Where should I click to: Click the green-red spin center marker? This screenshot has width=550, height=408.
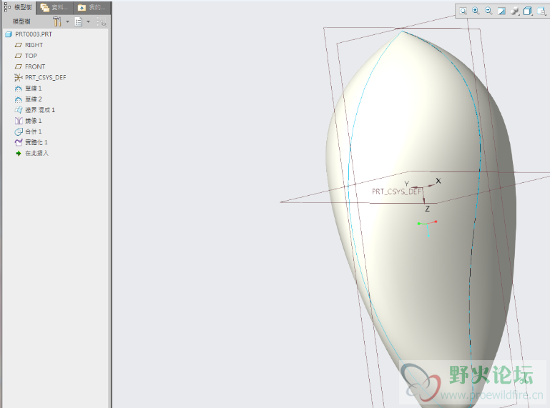click(427, 228)
